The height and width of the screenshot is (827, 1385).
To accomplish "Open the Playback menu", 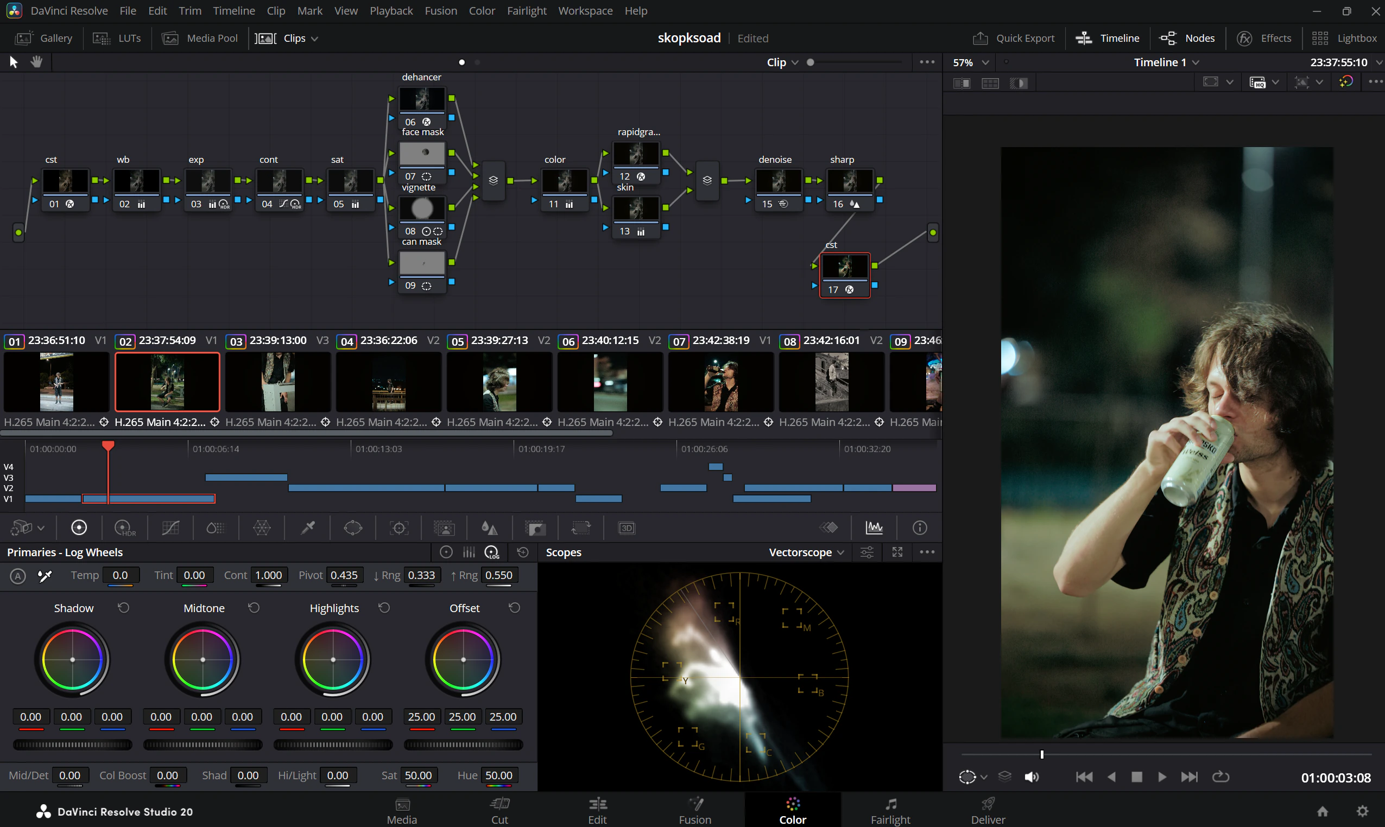I will pos(391,11).
